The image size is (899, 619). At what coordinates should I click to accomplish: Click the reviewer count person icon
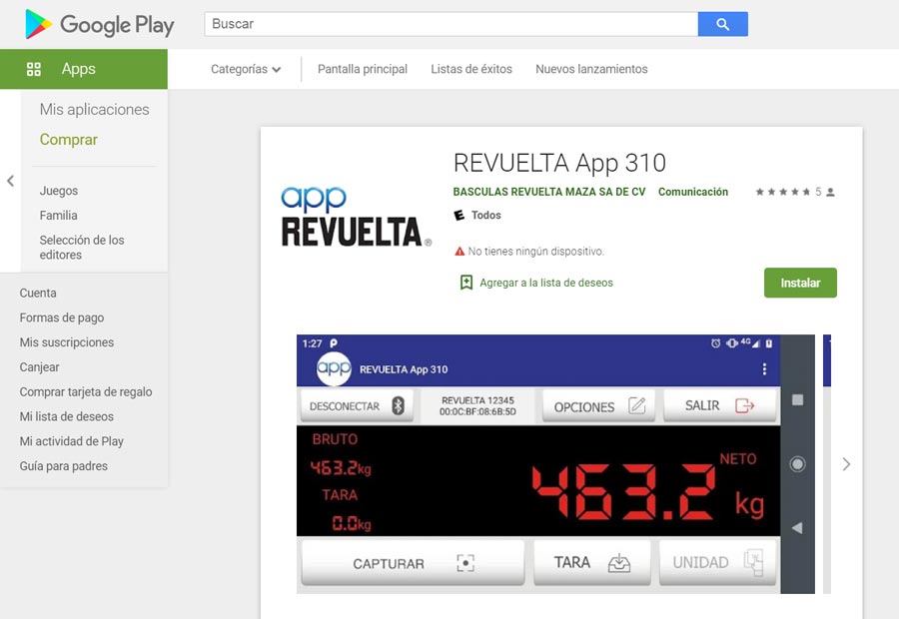pyautogui.click(x=831, y=192)
